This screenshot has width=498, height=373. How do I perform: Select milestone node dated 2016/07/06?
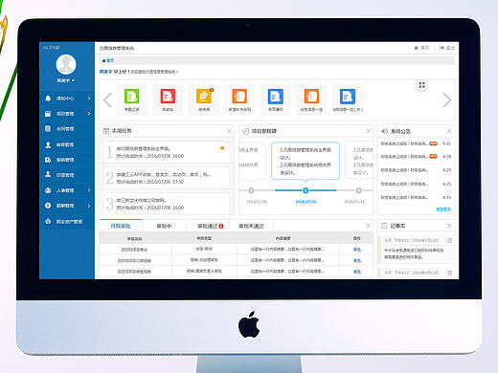[251, 190]
